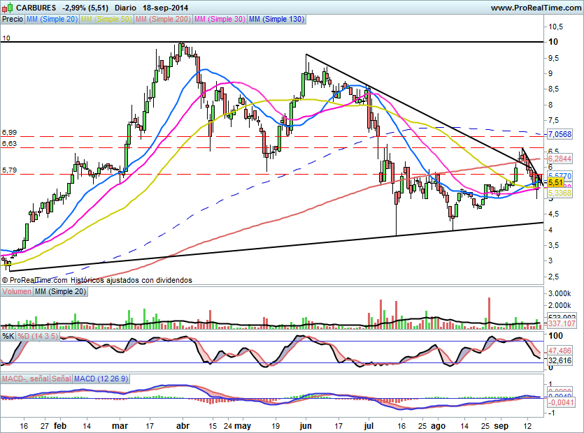Click the MM (Simple 130) indicator label

pos(276,20)
